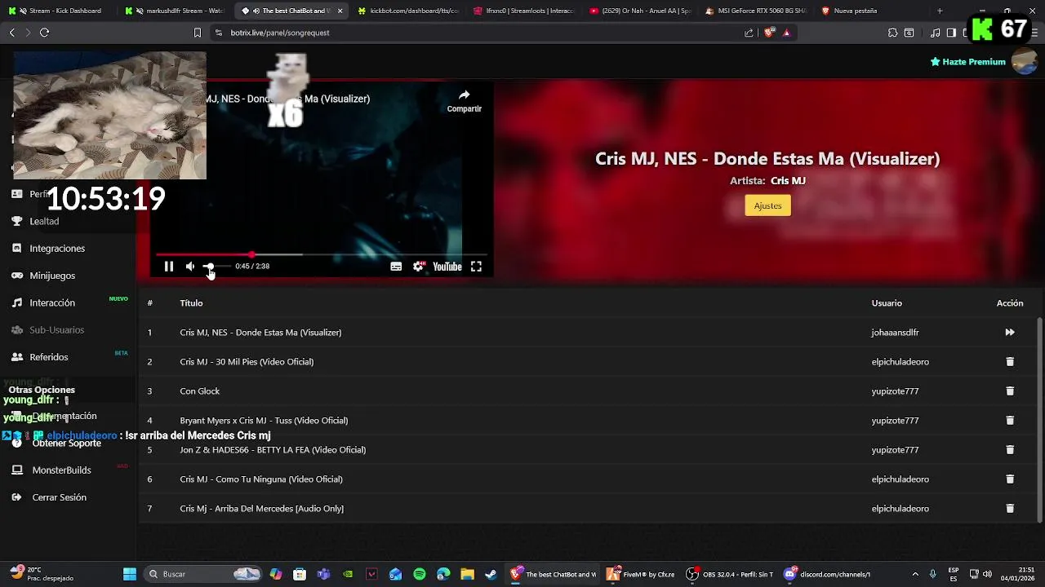Switch to markushdlfr Stream browser tab
This screenshot has width=1045, height=587.
pos(176,11)
